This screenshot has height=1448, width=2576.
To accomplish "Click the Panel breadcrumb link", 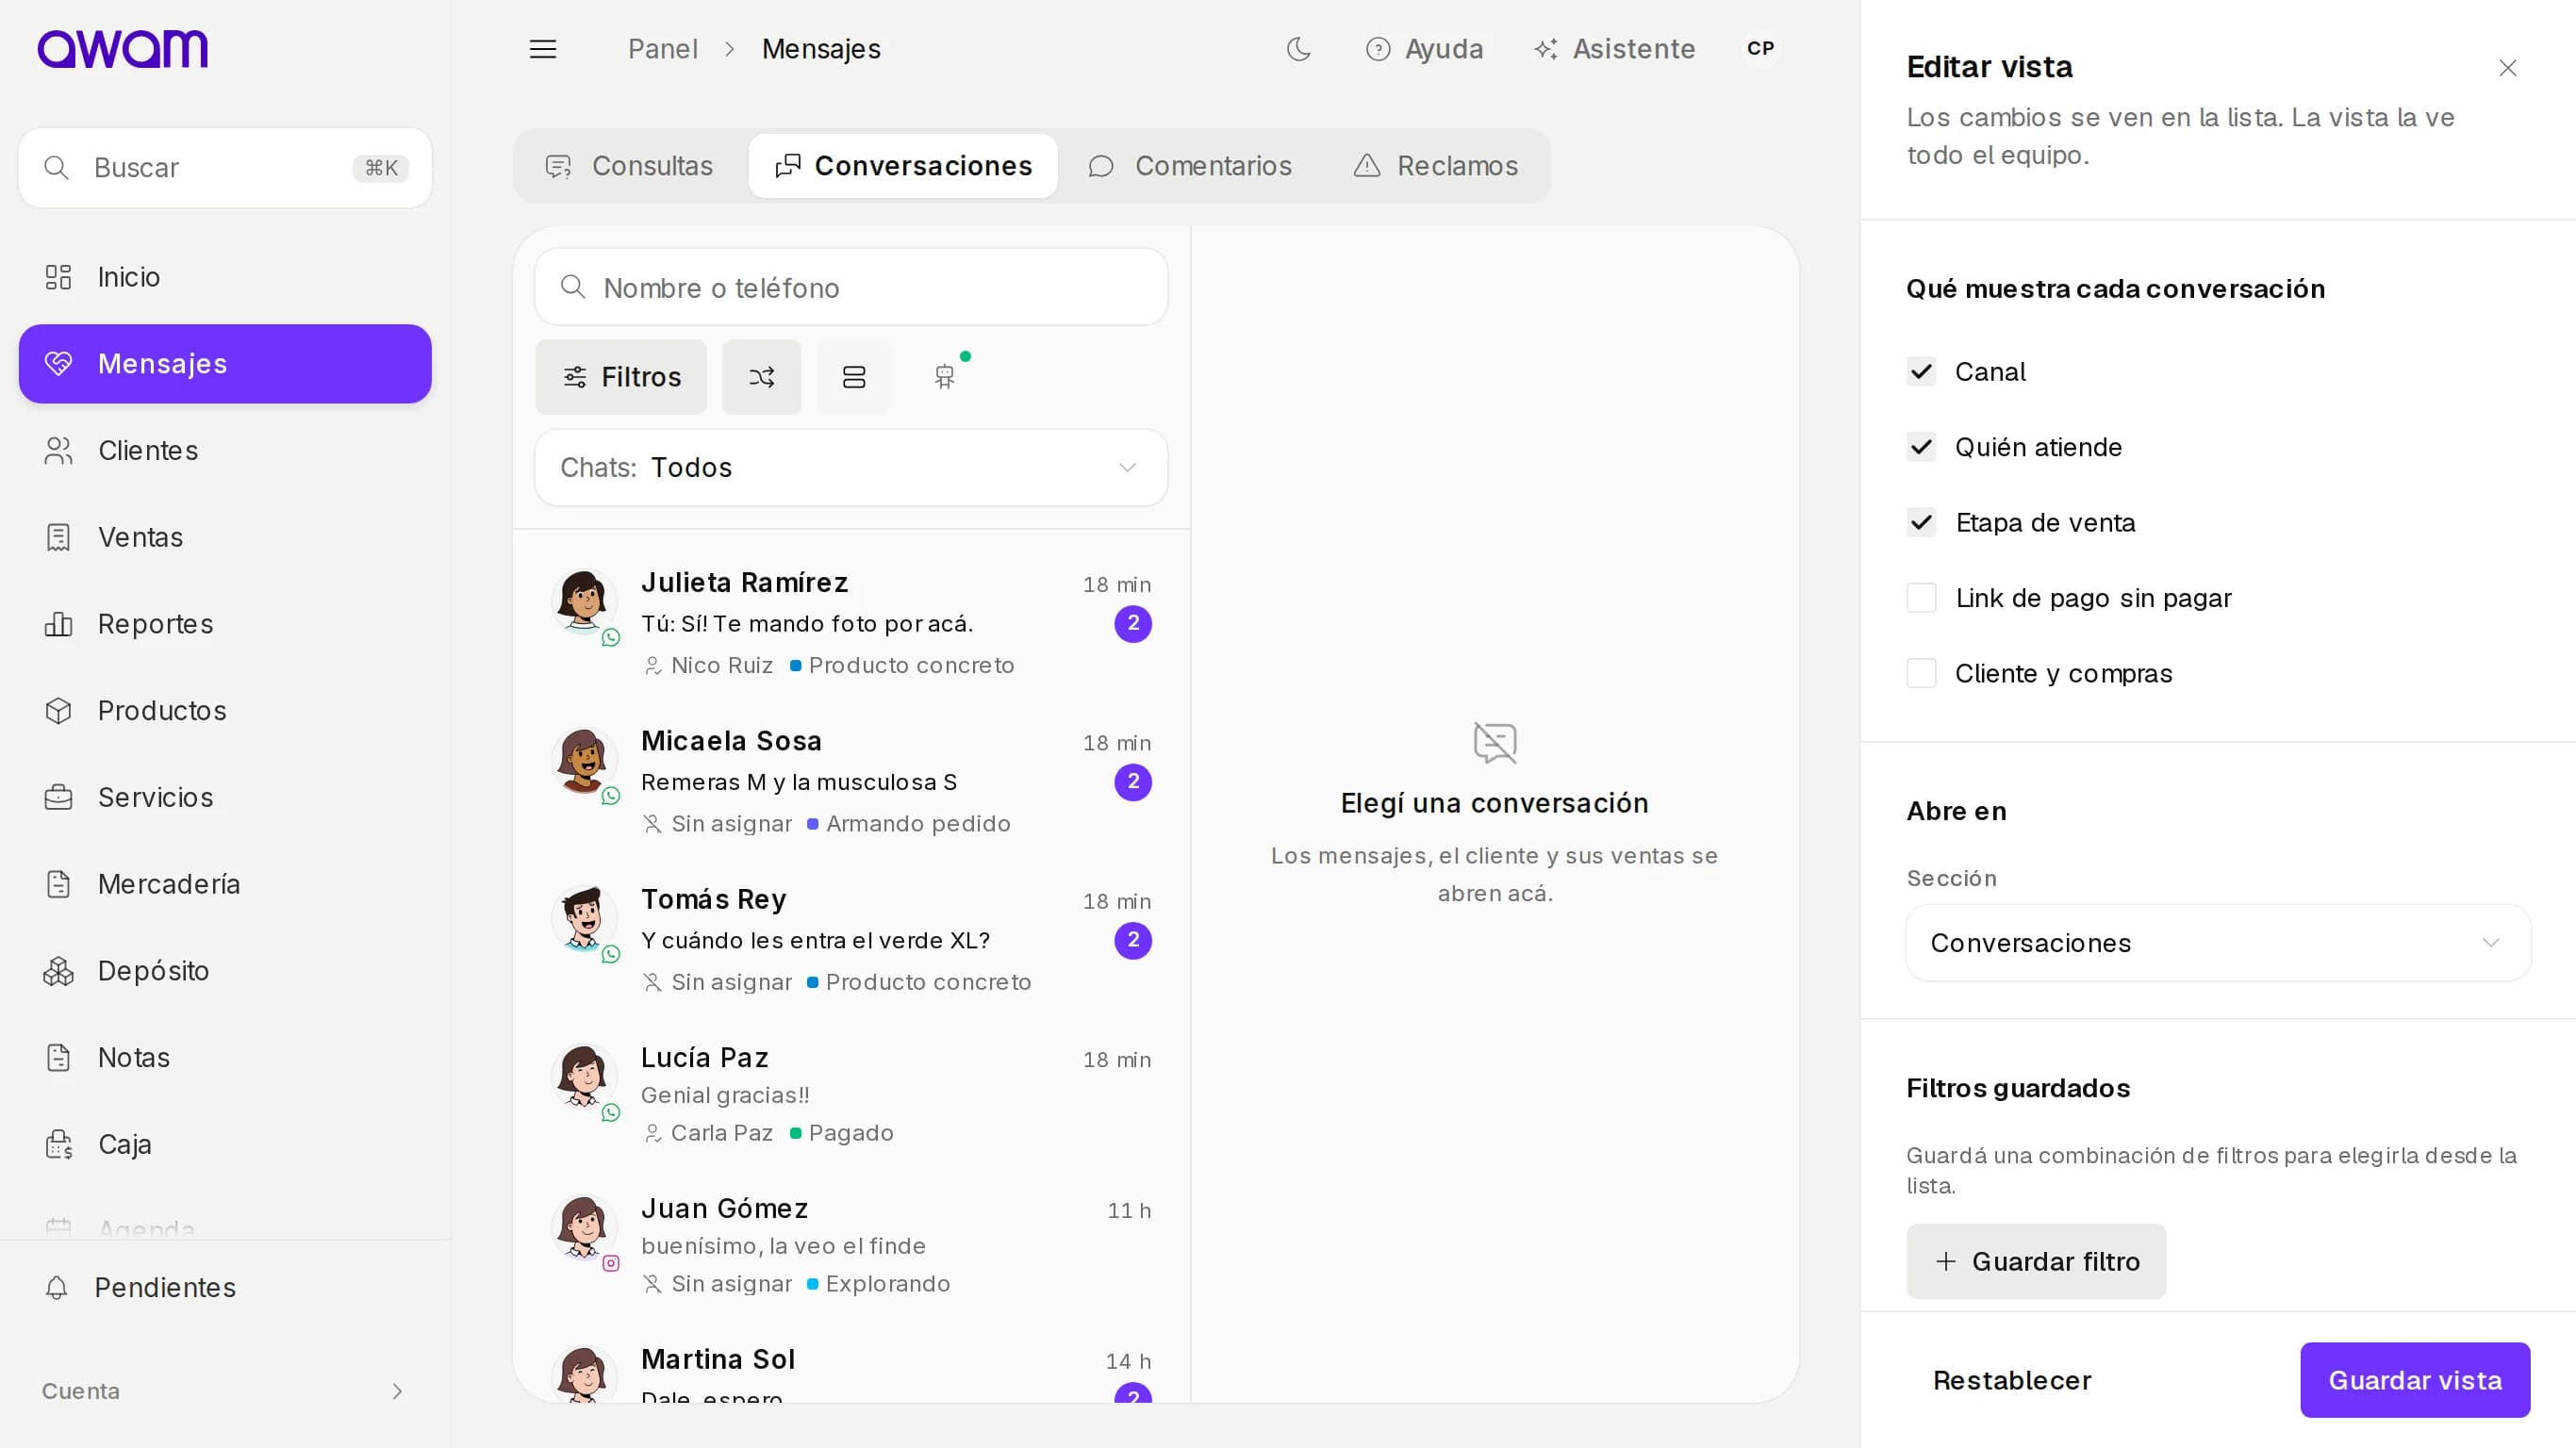I will coord(662,49).
